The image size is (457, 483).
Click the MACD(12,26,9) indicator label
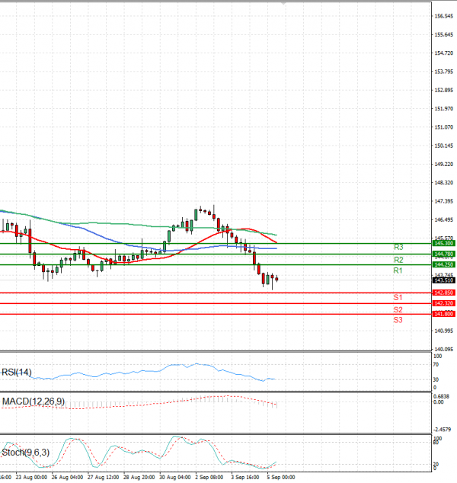point(34,401)
